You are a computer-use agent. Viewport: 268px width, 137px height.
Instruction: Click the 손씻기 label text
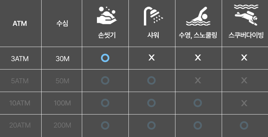106,35
